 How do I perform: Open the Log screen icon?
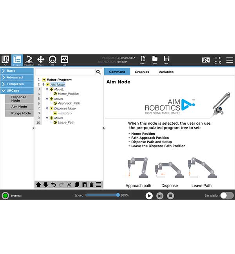coord(64,60)
